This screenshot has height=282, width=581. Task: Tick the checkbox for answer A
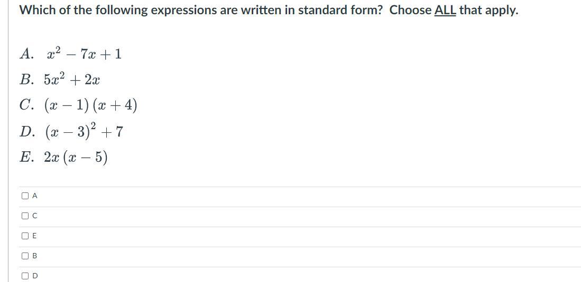coord(25,196)
